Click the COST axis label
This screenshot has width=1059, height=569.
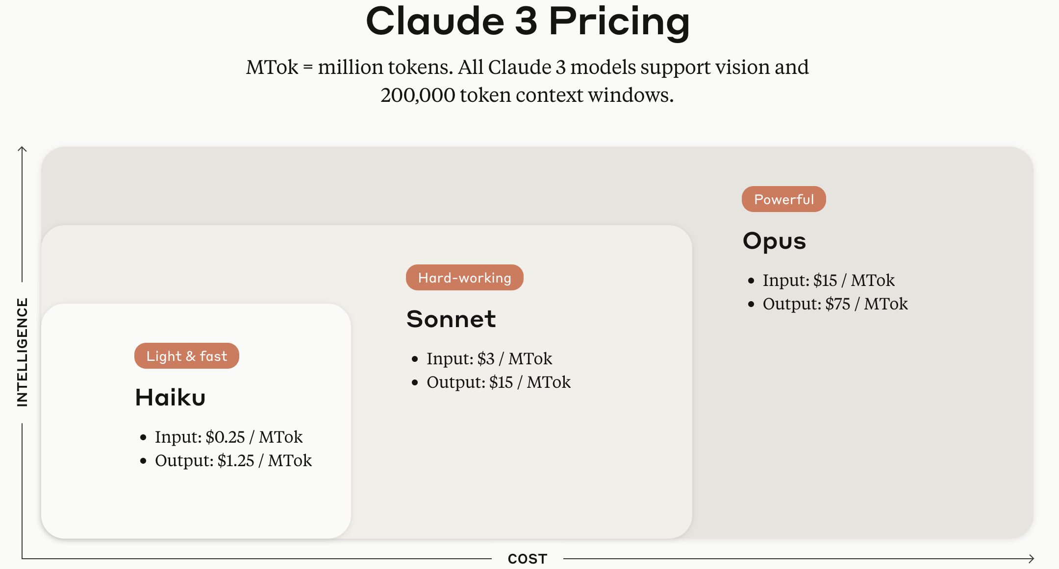pos(528,559)
